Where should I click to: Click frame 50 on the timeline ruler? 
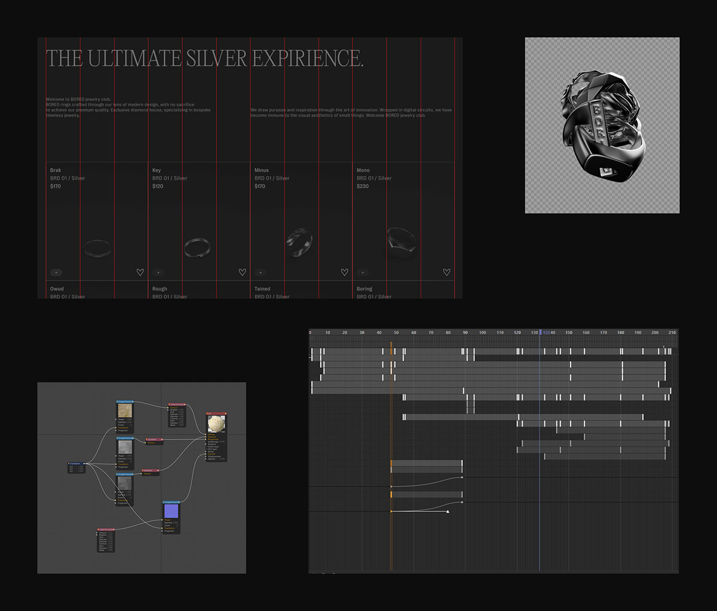tap(396, 332)
